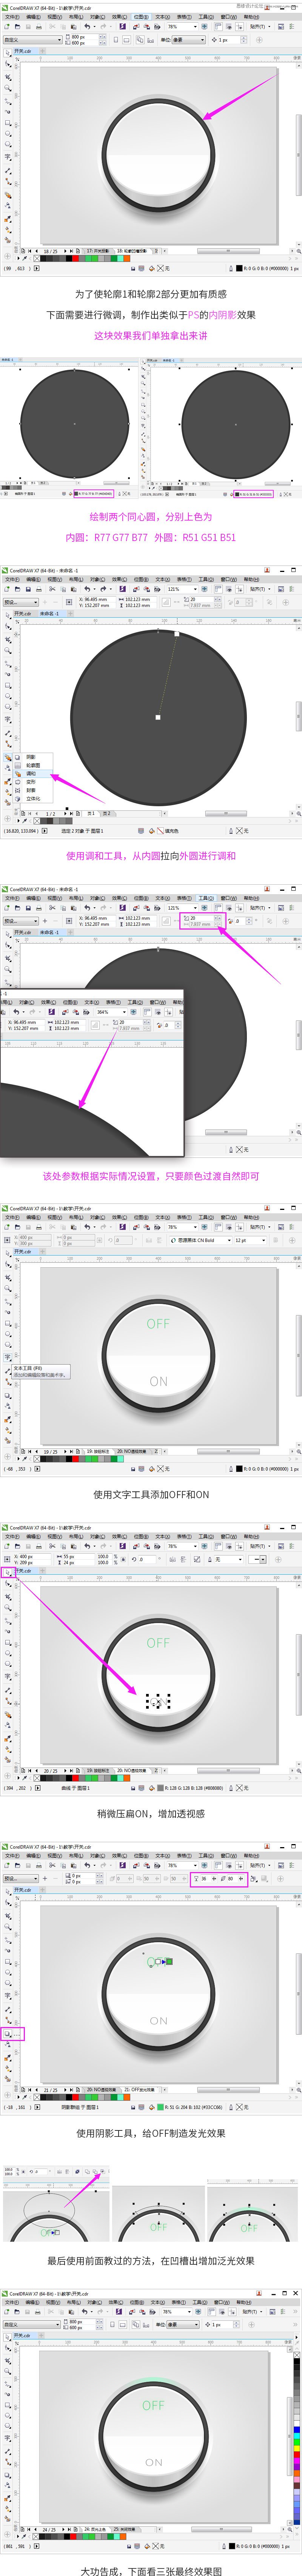The image size is (302, 2576).
Task: Switch to page tab '17: 外轮廓部' in first screenshot
Action: pos(99,251)
